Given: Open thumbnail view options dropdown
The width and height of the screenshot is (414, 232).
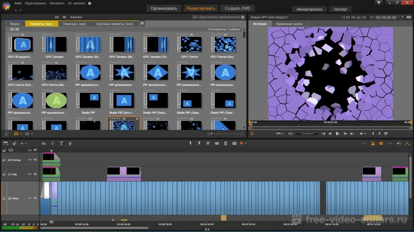Looking at the screenshot, I should [21, 134].
